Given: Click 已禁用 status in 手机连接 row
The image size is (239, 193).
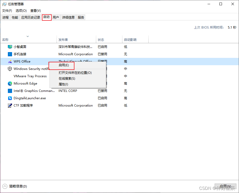Looking at the screenshot, I should [102, 54].
